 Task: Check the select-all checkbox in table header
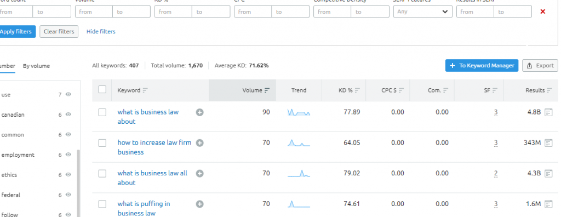102,89
